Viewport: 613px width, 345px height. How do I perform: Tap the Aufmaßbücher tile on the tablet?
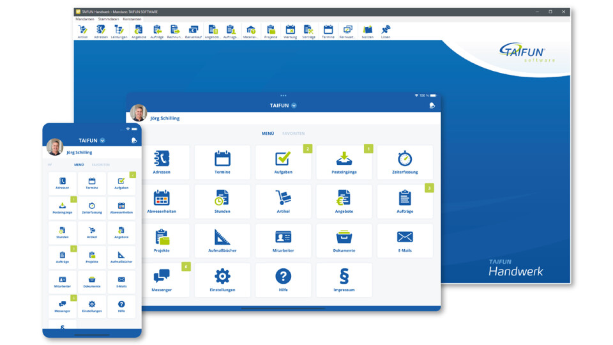(x=222, y=241)
